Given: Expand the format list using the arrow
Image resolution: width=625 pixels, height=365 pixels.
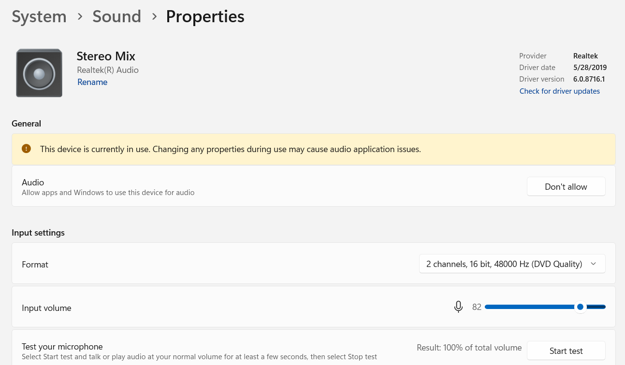Looking at the screenshot, I should coord(594,264).
